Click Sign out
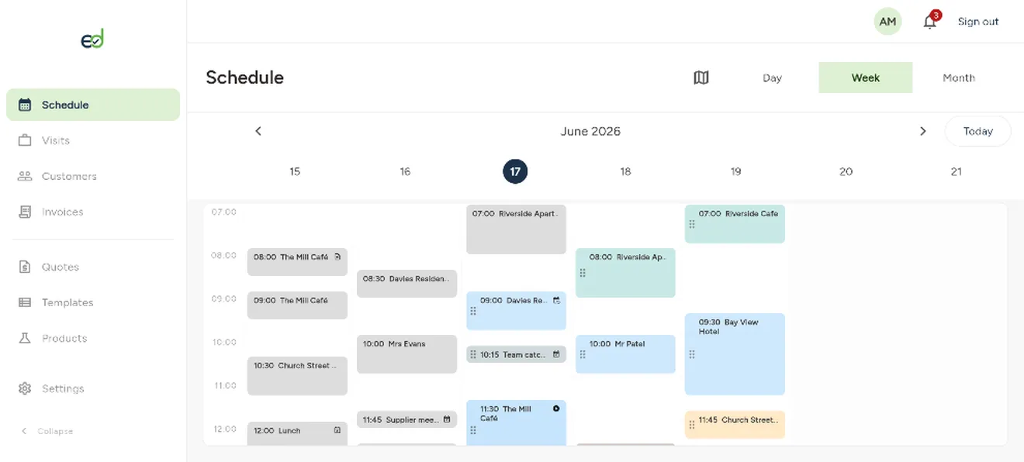Image resolution: width=1024 pixels, height=462 pixels. point(978,22)
